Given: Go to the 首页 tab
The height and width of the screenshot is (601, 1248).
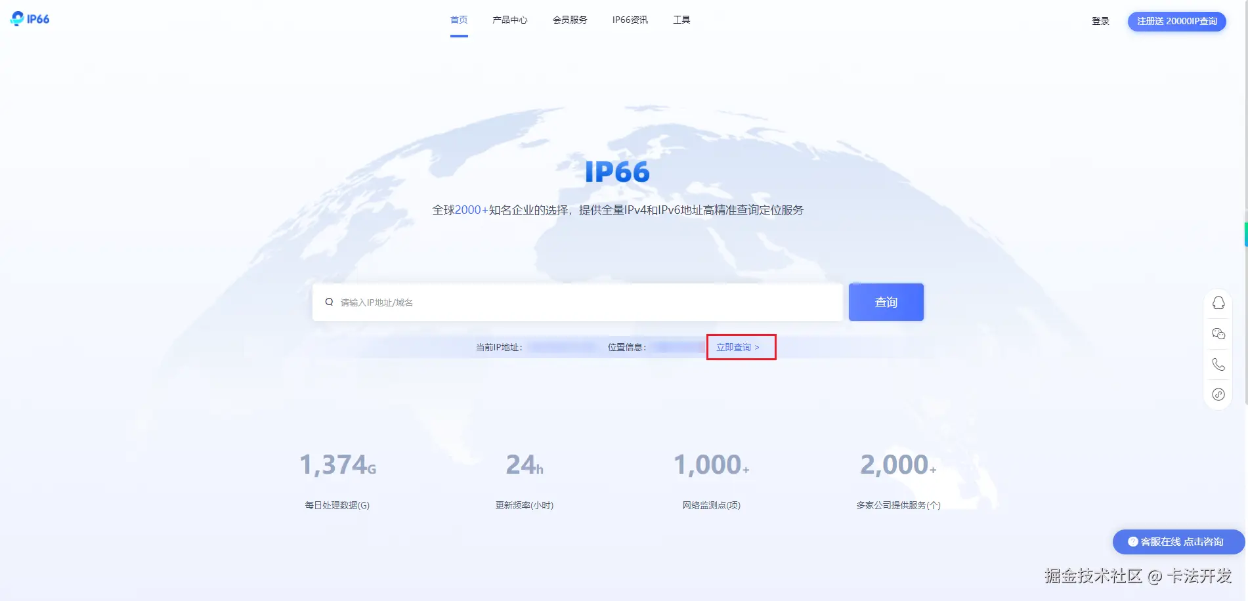Looking at the screenshot, I should click(459, 20).
